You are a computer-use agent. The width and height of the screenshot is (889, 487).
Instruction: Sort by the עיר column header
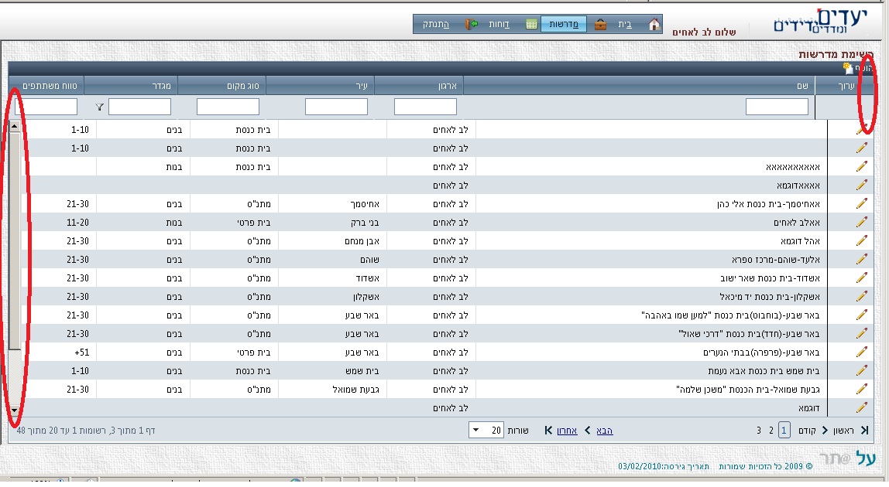(362, 86)
